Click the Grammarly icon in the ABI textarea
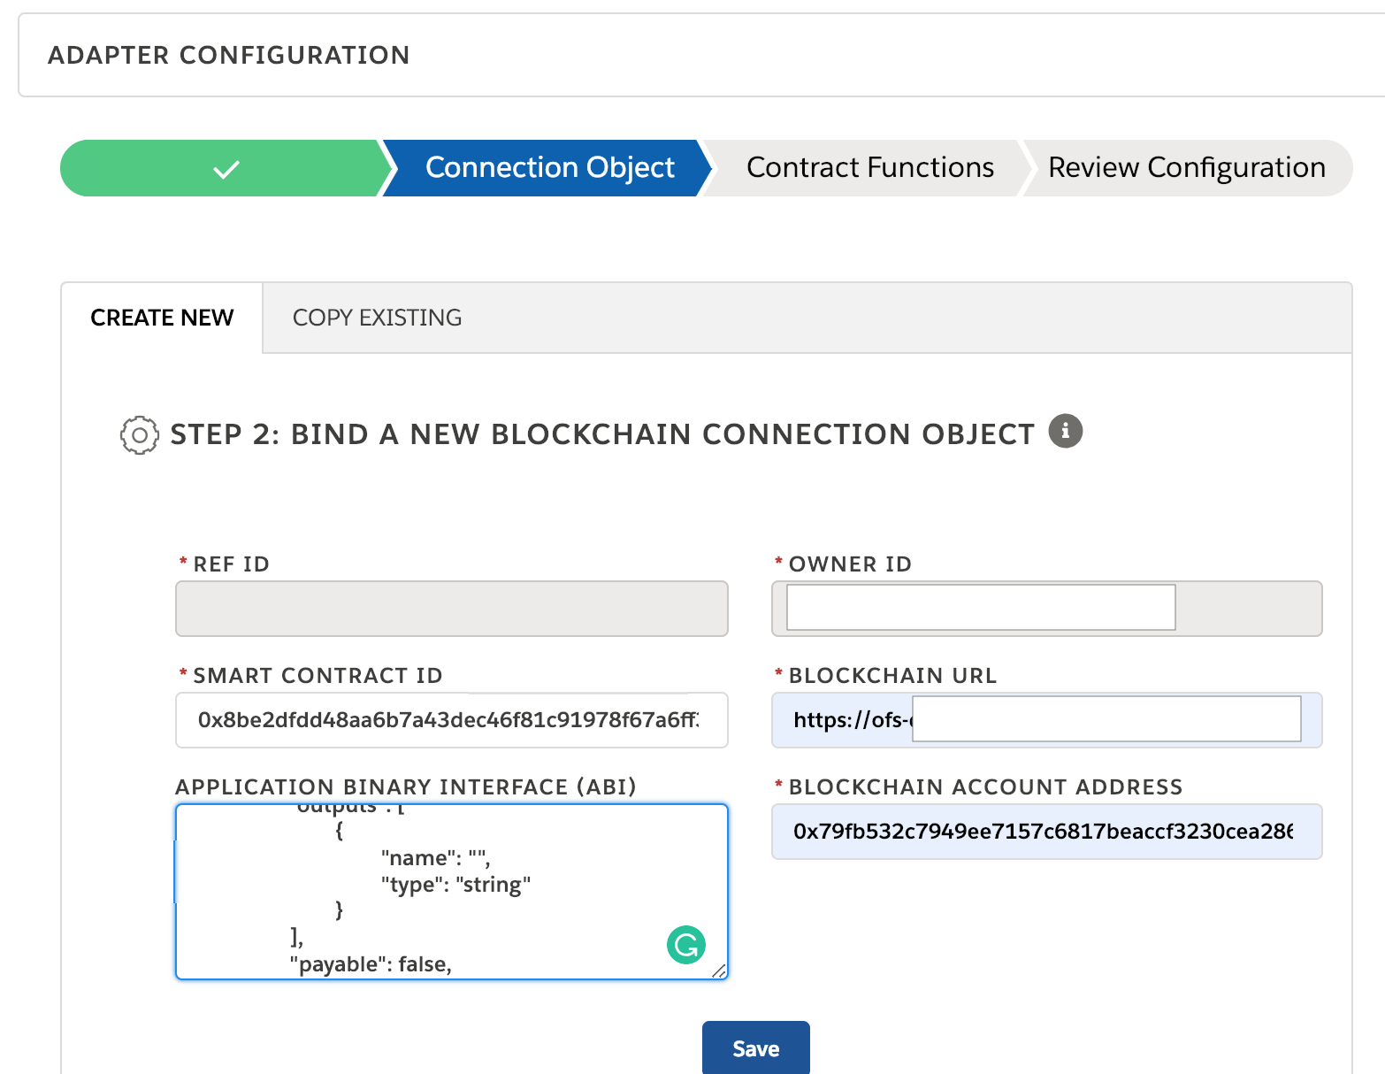Image resolution: width=1385 pixels, height=1074 pixels. click(685, 945)
